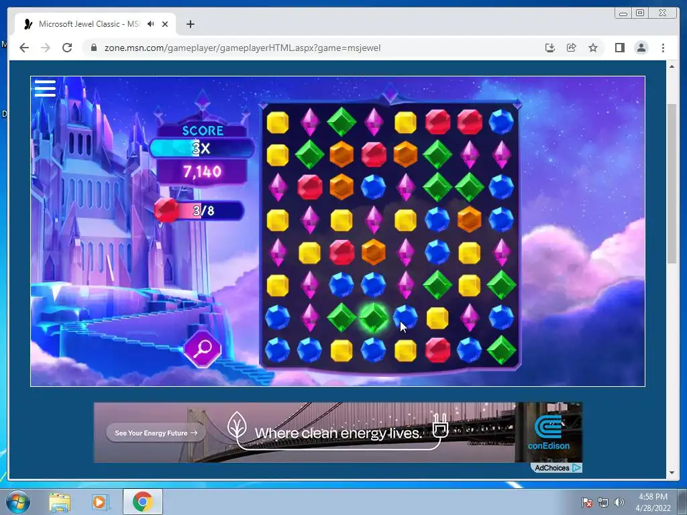Viewport: 687px width, 515px height.
Task: Open Windows Explorer from the taskbar
Action: (x=60, y=502)
